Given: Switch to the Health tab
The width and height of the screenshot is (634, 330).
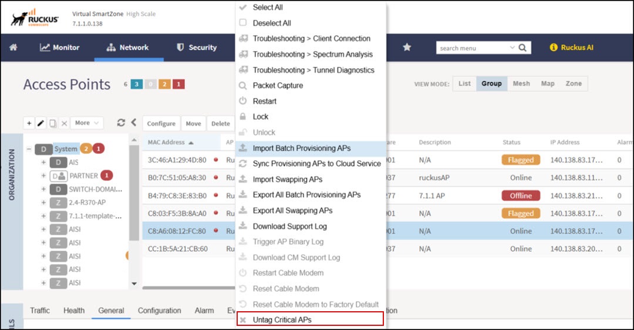Looking at the screenshot, I should (x=74, y=310).
